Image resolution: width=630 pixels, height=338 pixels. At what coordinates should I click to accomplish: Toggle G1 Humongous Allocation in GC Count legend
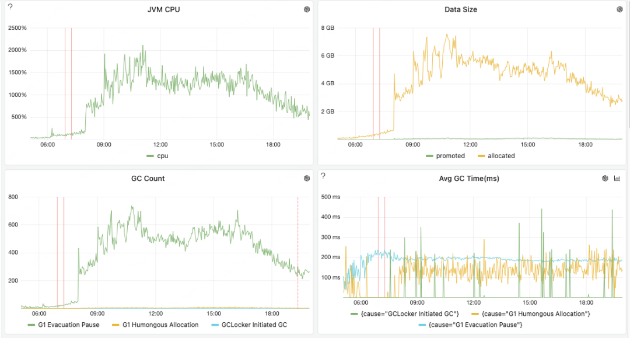[x=160, y=325]
